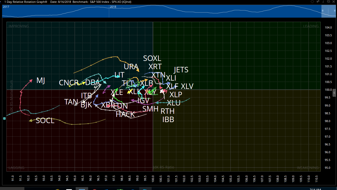Select the BJK ticker label
The height and width of the screenshot is (190, 337).
pyautogui.click(x=86, y=105)
